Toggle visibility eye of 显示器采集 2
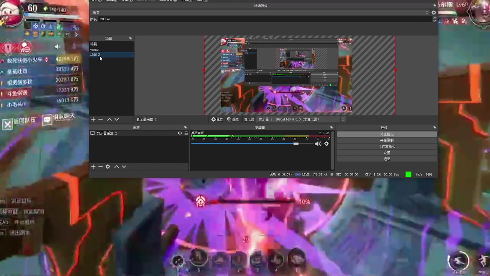 (x=180, y=133)
